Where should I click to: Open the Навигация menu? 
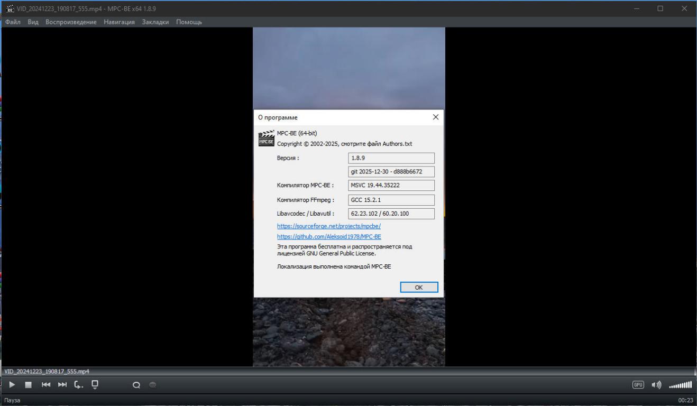coord(119,22)
